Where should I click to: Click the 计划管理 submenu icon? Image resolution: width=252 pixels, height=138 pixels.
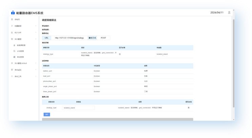pos(14,51)
